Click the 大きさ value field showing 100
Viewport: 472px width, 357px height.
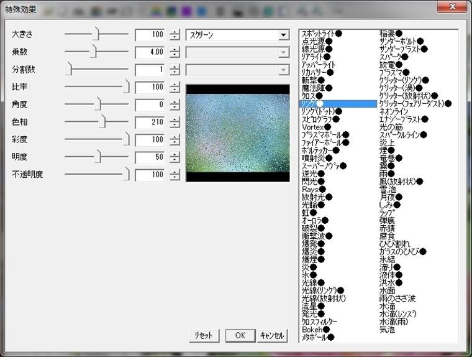click(x=150, y=35)
